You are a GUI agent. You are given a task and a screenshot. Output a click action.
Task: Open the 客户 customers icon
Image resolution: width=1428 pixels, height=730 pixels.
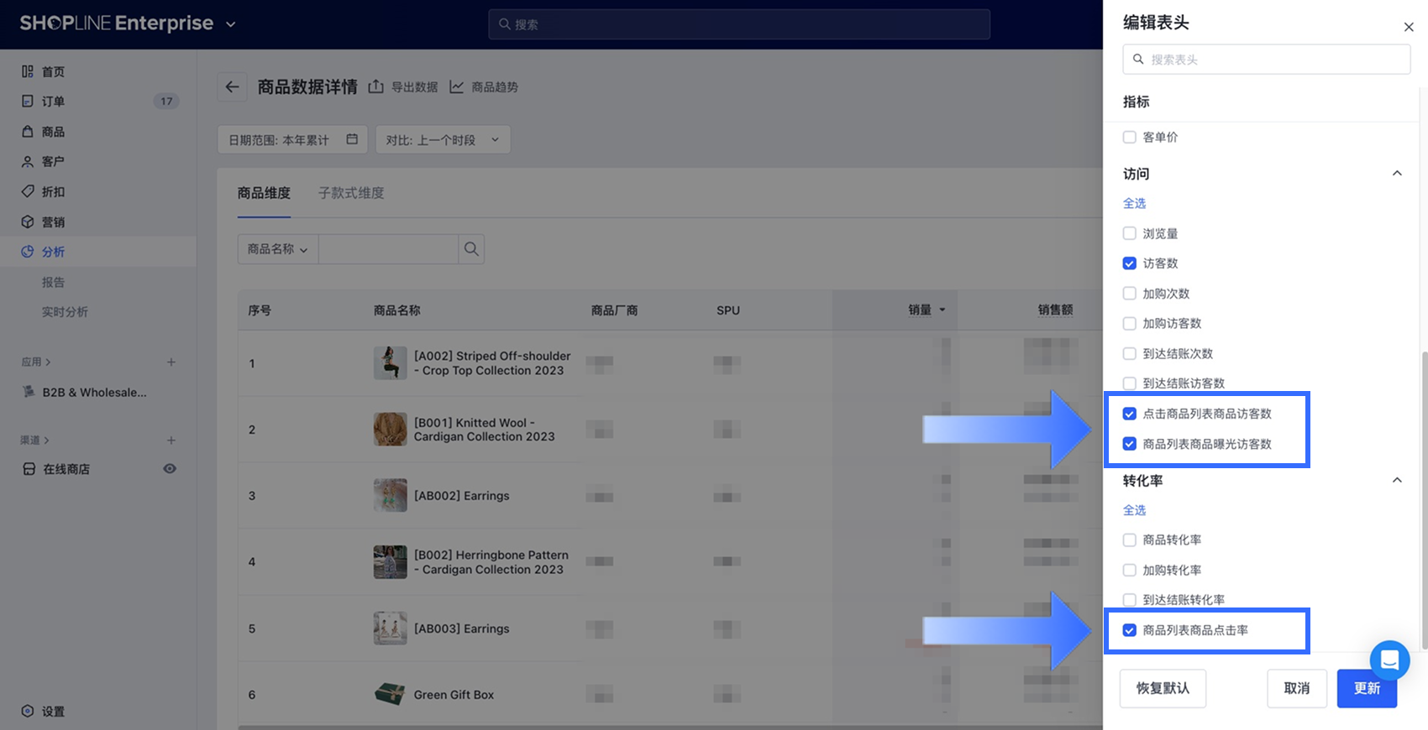point(28,161)
